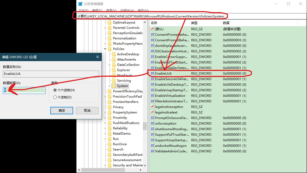Click the dontdisplaylastuser DWORD icon
Viewport: 307px width, 173px height.
click(x=152, y=45)
